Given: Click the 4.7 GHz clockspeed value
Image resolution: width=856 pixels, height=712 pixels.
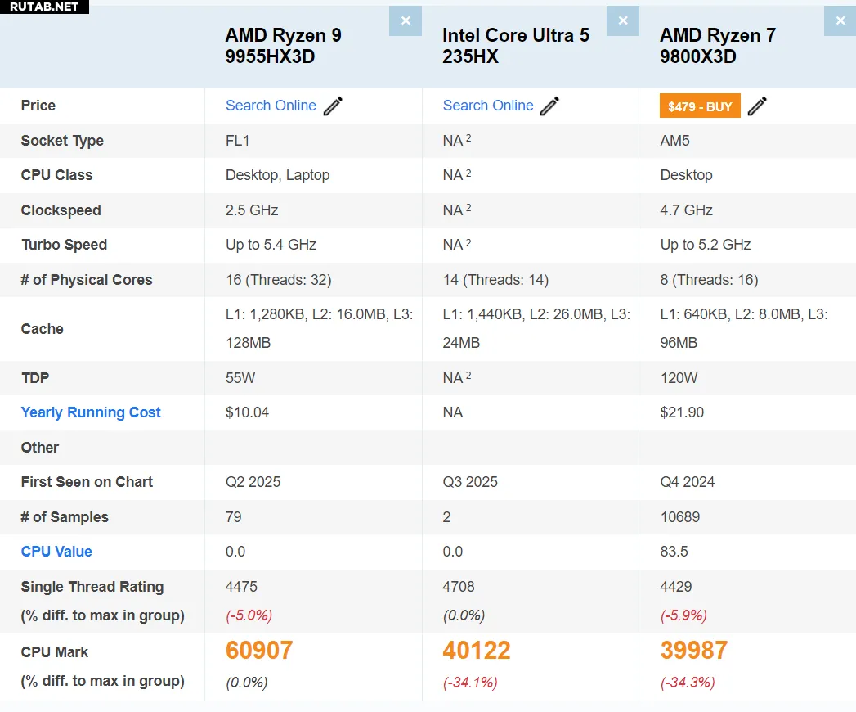Looking at the screenshot, I should (686, 210).
